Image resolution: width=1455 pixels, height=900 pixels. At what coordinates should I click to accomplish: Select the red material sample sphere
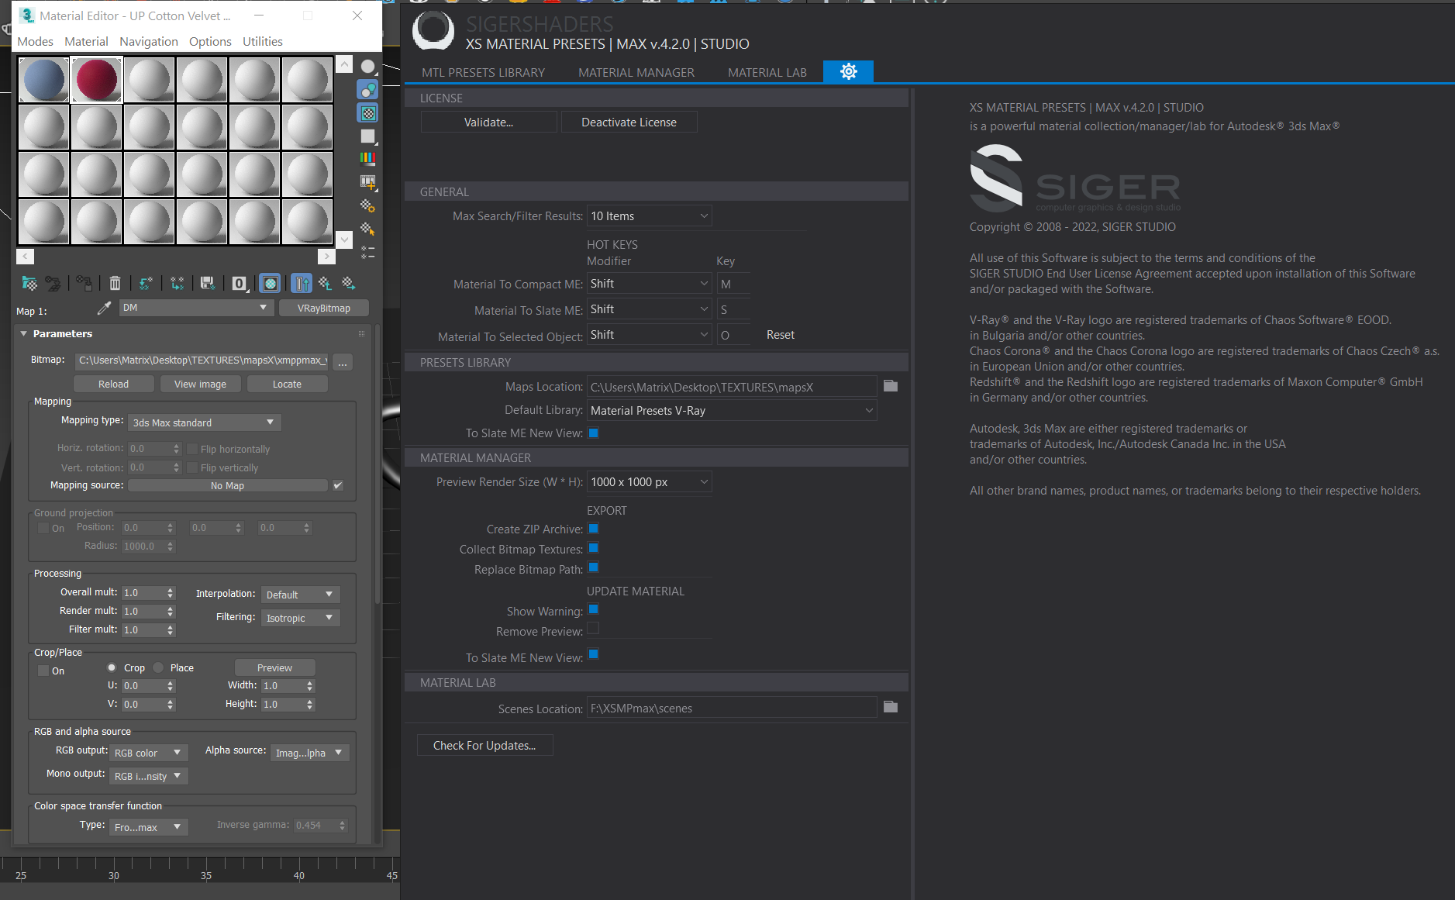pyautogui.click(x=97, y=80)
